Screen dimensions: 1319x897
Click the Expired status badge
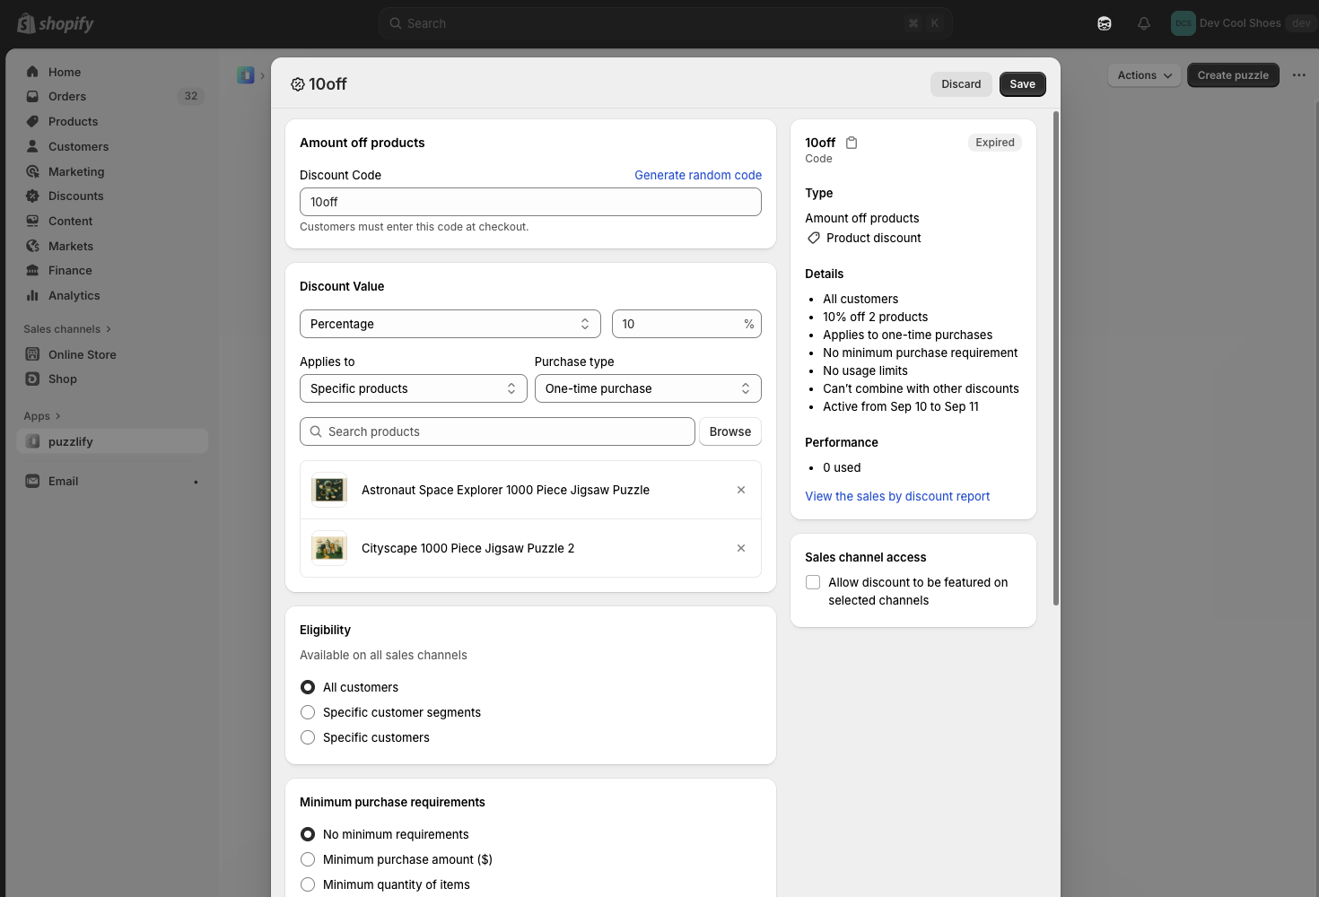click(x=995, y=143)
